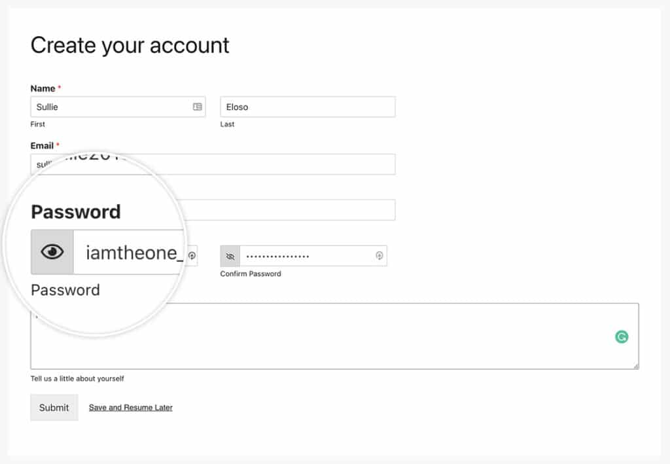670x464 pixels.
Task: Open Grammarly from the green icon in the textarea
Action: pyautogui.click(x=620, y=336)
